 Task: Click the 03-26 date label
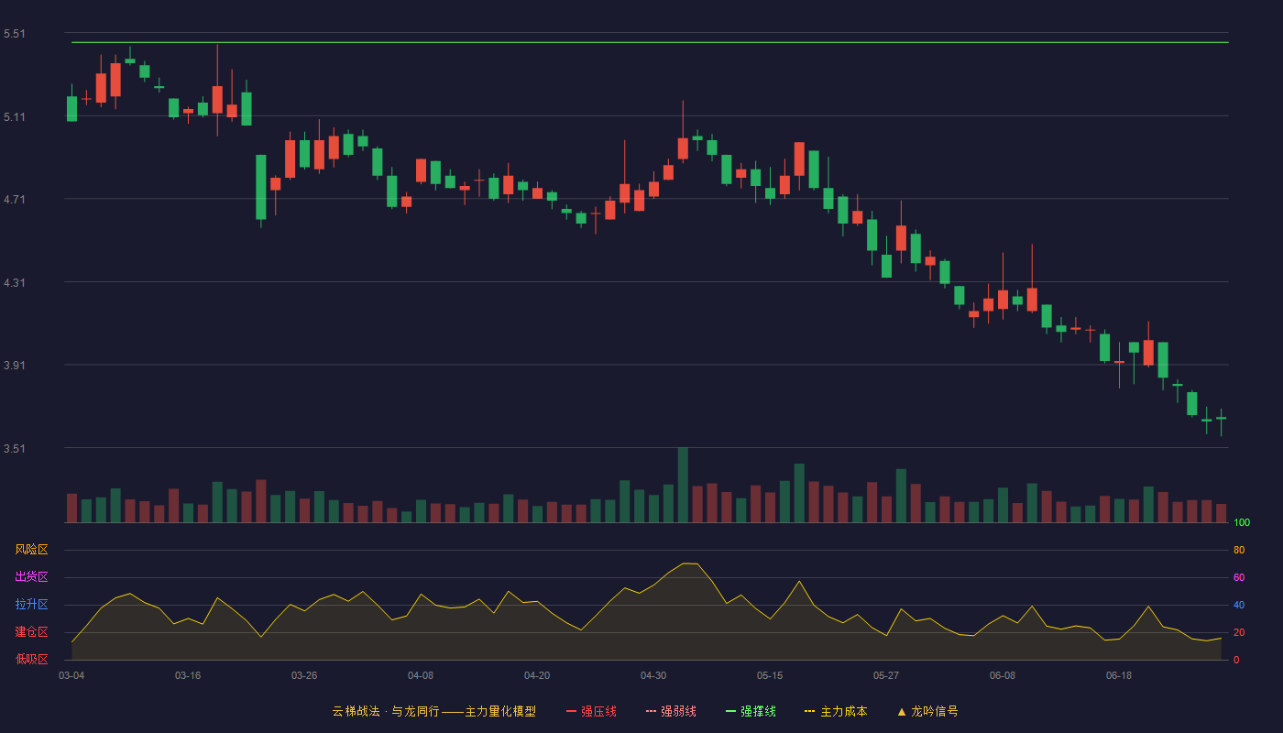pos(304,675)
